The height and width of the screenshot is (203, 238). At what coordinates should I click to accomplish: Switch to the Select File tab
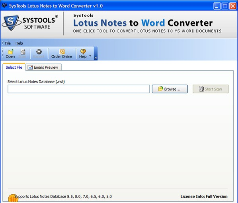click(14, 67)
